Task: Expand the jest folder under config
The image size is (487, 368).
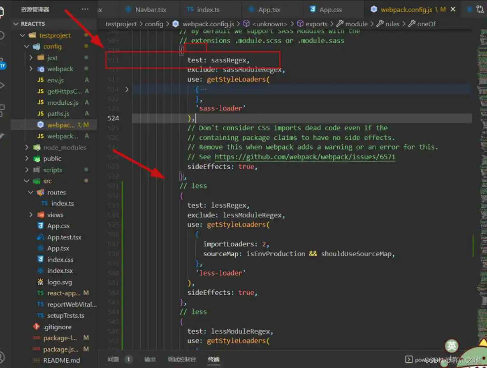Action: click(x=30, y=57)
